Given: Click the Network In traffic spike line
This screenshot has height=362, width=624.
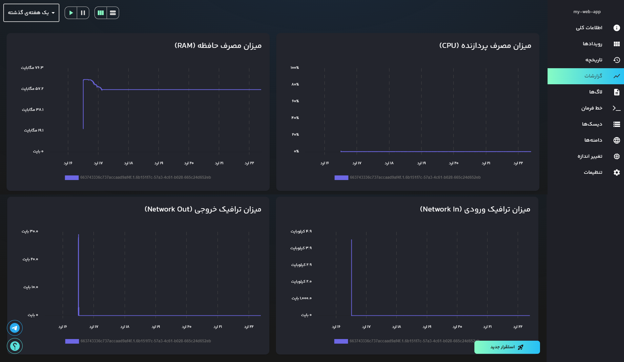Looking at the screenshot, I should point(351,277).
